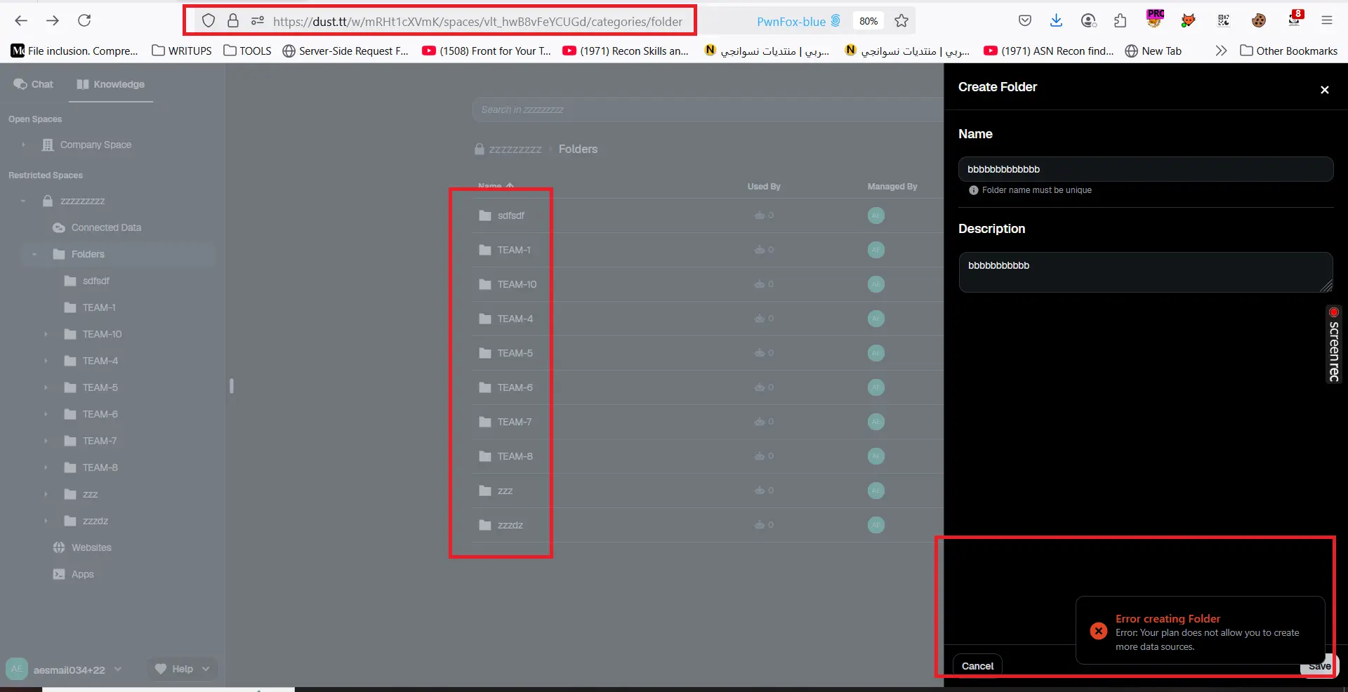
Task: Open the browser downloads icon
Action: tap(1056, 21)
